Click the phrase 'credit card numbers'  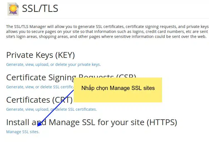[x=165, y=32]
